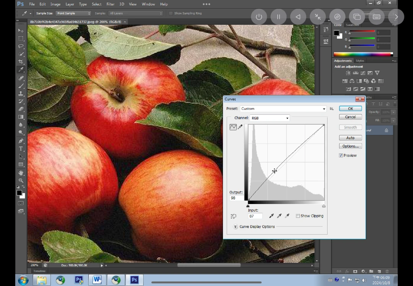Viewport: 413px width, 286px height.
Task: Open the Preset dropdown in Curves
Action: pyautogui.click(x=283, y=109)
